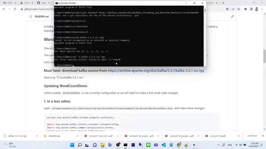Open downloaded Week03.zip file
Viewport: 266px width, 149px height.
point(54,136)
